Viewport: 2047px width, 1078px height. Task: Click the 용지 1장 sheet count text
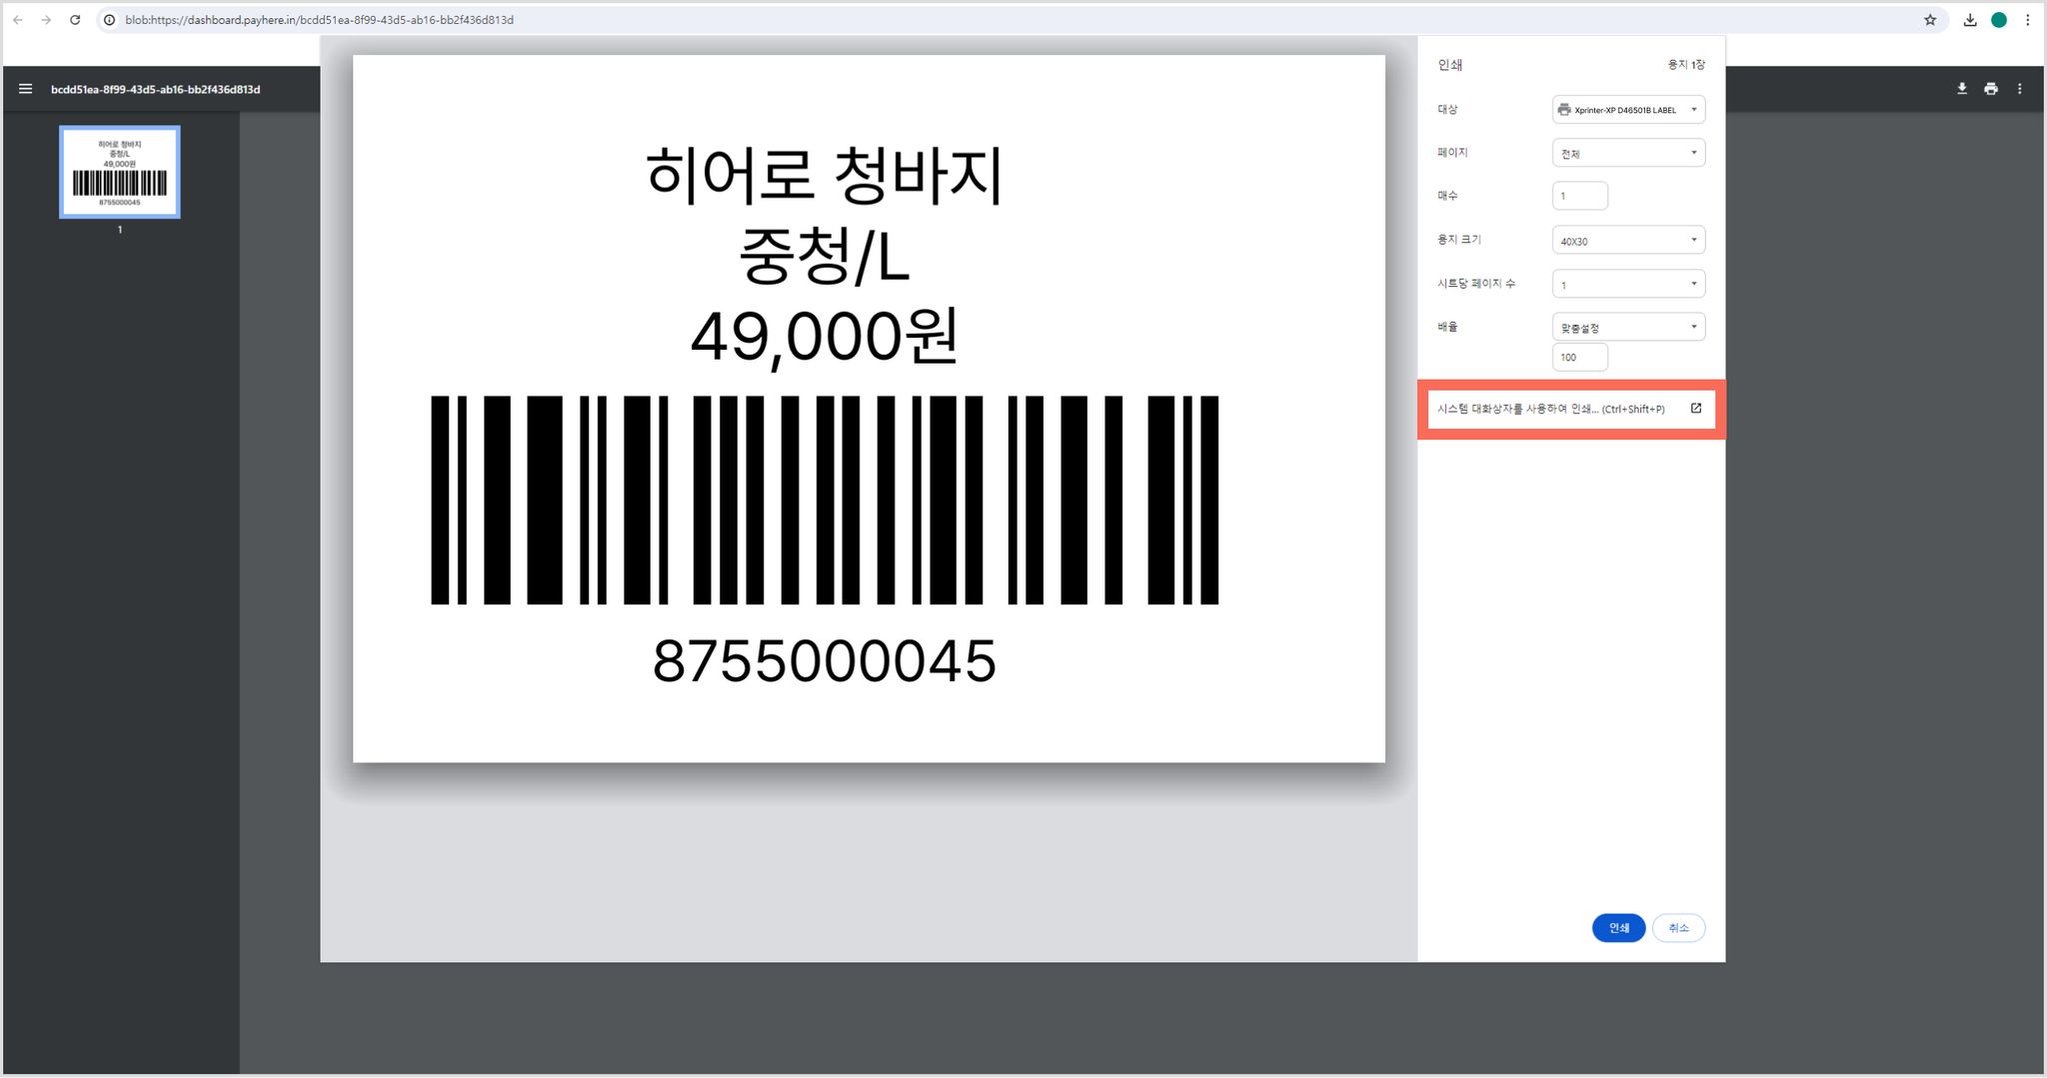coord(1686,65)
